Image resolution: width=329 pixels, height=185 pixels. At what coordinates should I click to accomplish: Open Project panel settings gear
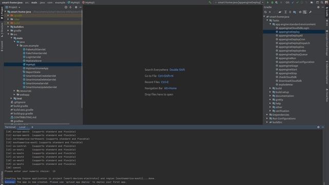(x=76, y=7)
